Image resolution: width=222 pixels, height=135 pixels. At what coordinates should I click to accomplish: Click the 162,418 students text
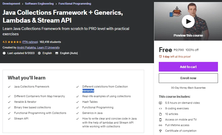coord(50,42)
